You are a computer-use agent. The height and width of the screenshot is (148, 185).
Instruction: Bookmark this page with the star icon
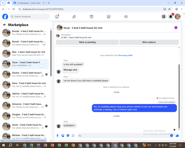tap(169, 9)
